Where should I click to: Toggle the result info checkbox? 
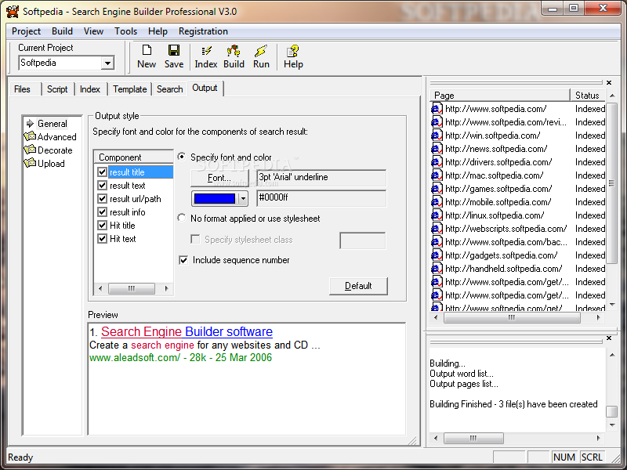103,211
